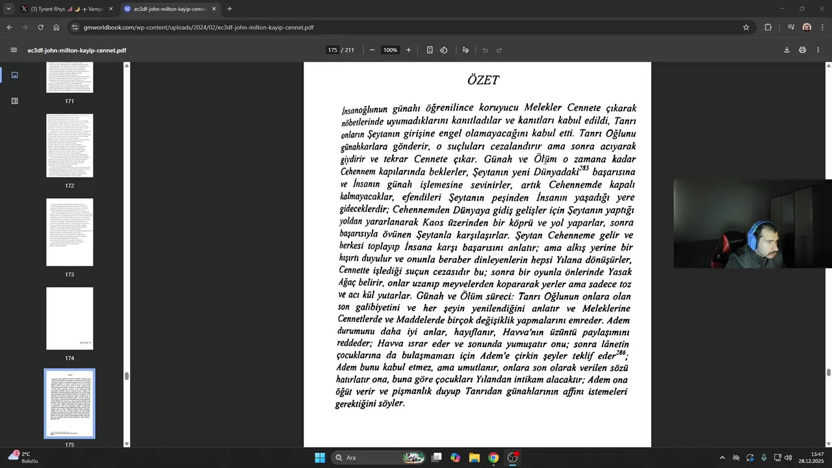832x468 pixels.
Task: Zoom in with the plus button
Action: tap(408, 50)
